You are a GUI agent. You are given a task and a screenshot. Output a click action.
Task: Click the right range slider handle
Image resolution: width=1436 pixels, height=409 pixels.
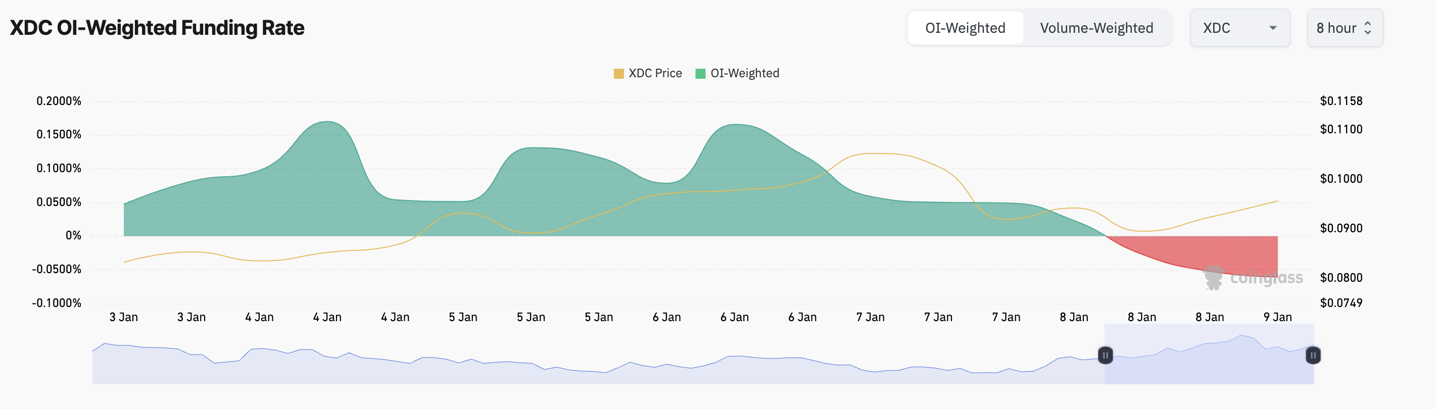(1313, 355)
